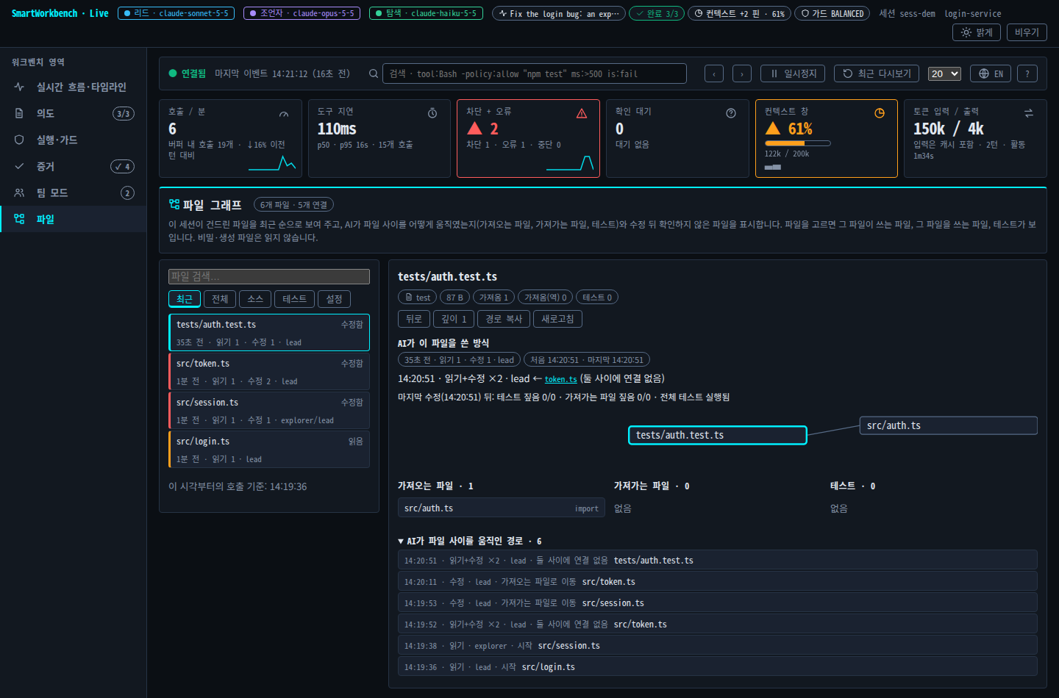The width and height of the screenshot is (1059, 698).
Task: Select src/session.ts in file list
Action: 269,411
